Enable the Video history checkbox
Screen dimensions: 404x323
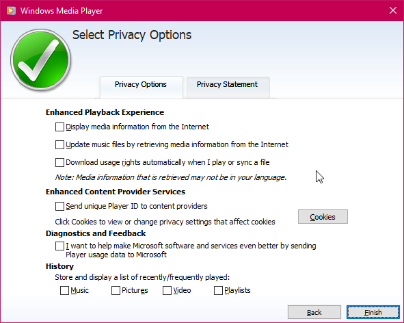tap(167, 290)
